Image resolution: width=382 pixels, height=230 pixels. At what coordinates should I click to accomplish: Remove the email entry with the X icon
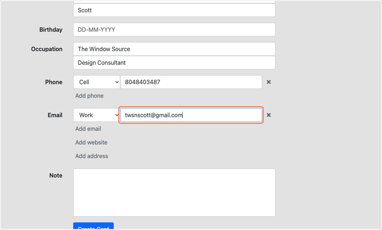269,115
